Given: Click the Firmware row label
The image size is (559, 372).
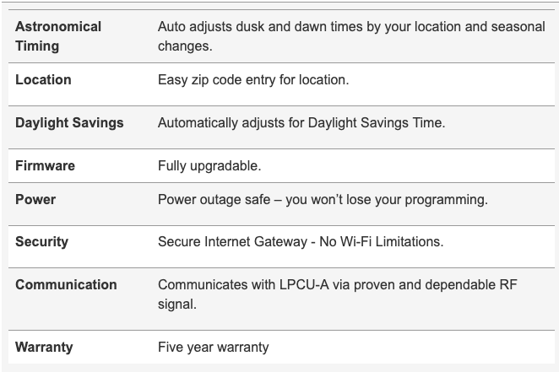Looking at the screenshot, I should tap(45, 165).
